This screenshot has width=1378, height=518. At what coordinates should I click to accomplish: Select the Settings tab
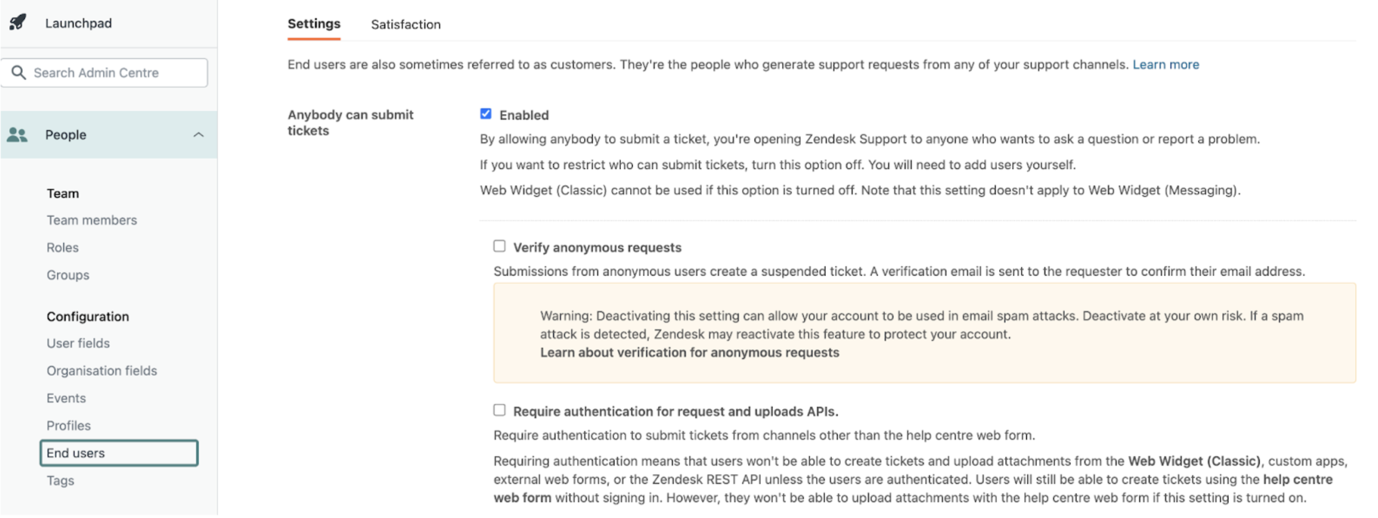pos(314,24)
